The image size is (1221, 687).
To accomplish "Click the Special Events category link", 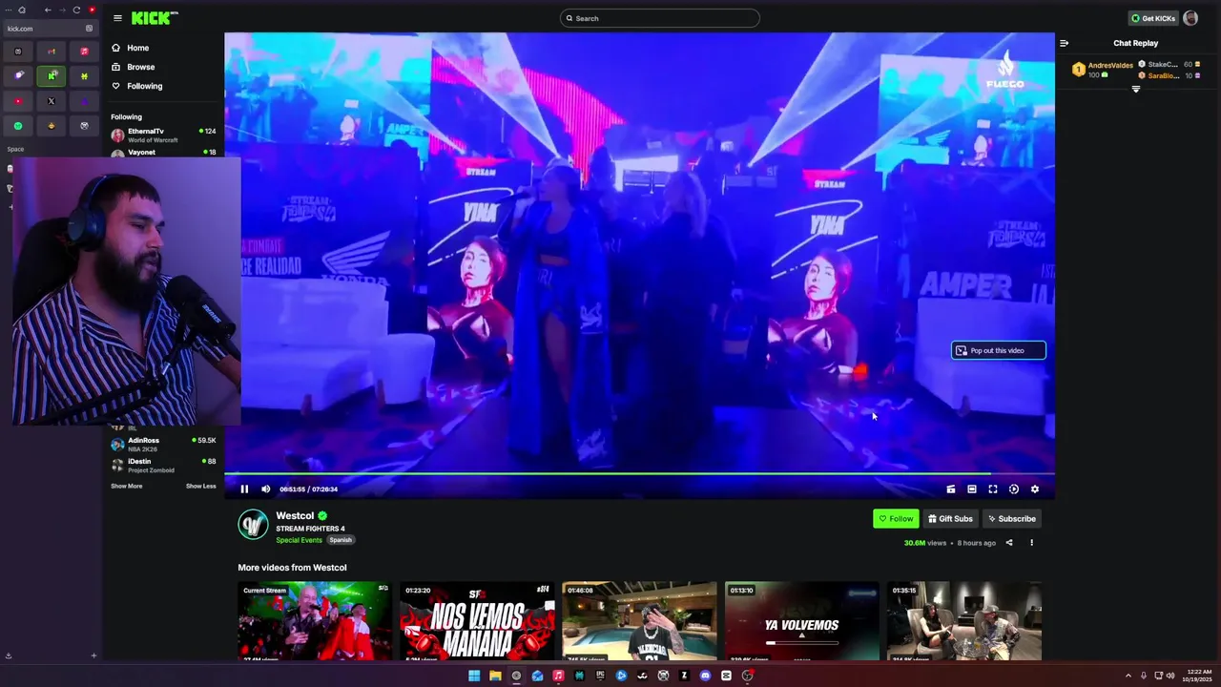I will 299,540.
